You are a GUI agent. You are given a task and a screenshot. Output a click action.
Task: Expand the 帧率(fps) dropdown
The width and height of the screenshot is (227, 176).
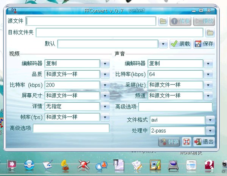(x=105, y=117)
